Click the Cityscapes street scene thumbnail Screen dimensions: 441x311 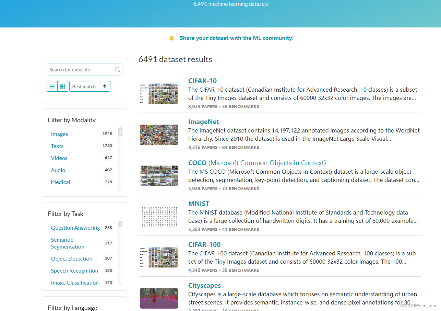[x=159, y=298]
